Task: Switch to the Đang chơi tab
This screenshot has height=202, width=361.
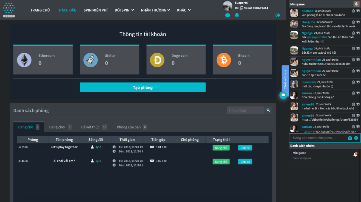Action: (x=60, y=127)
